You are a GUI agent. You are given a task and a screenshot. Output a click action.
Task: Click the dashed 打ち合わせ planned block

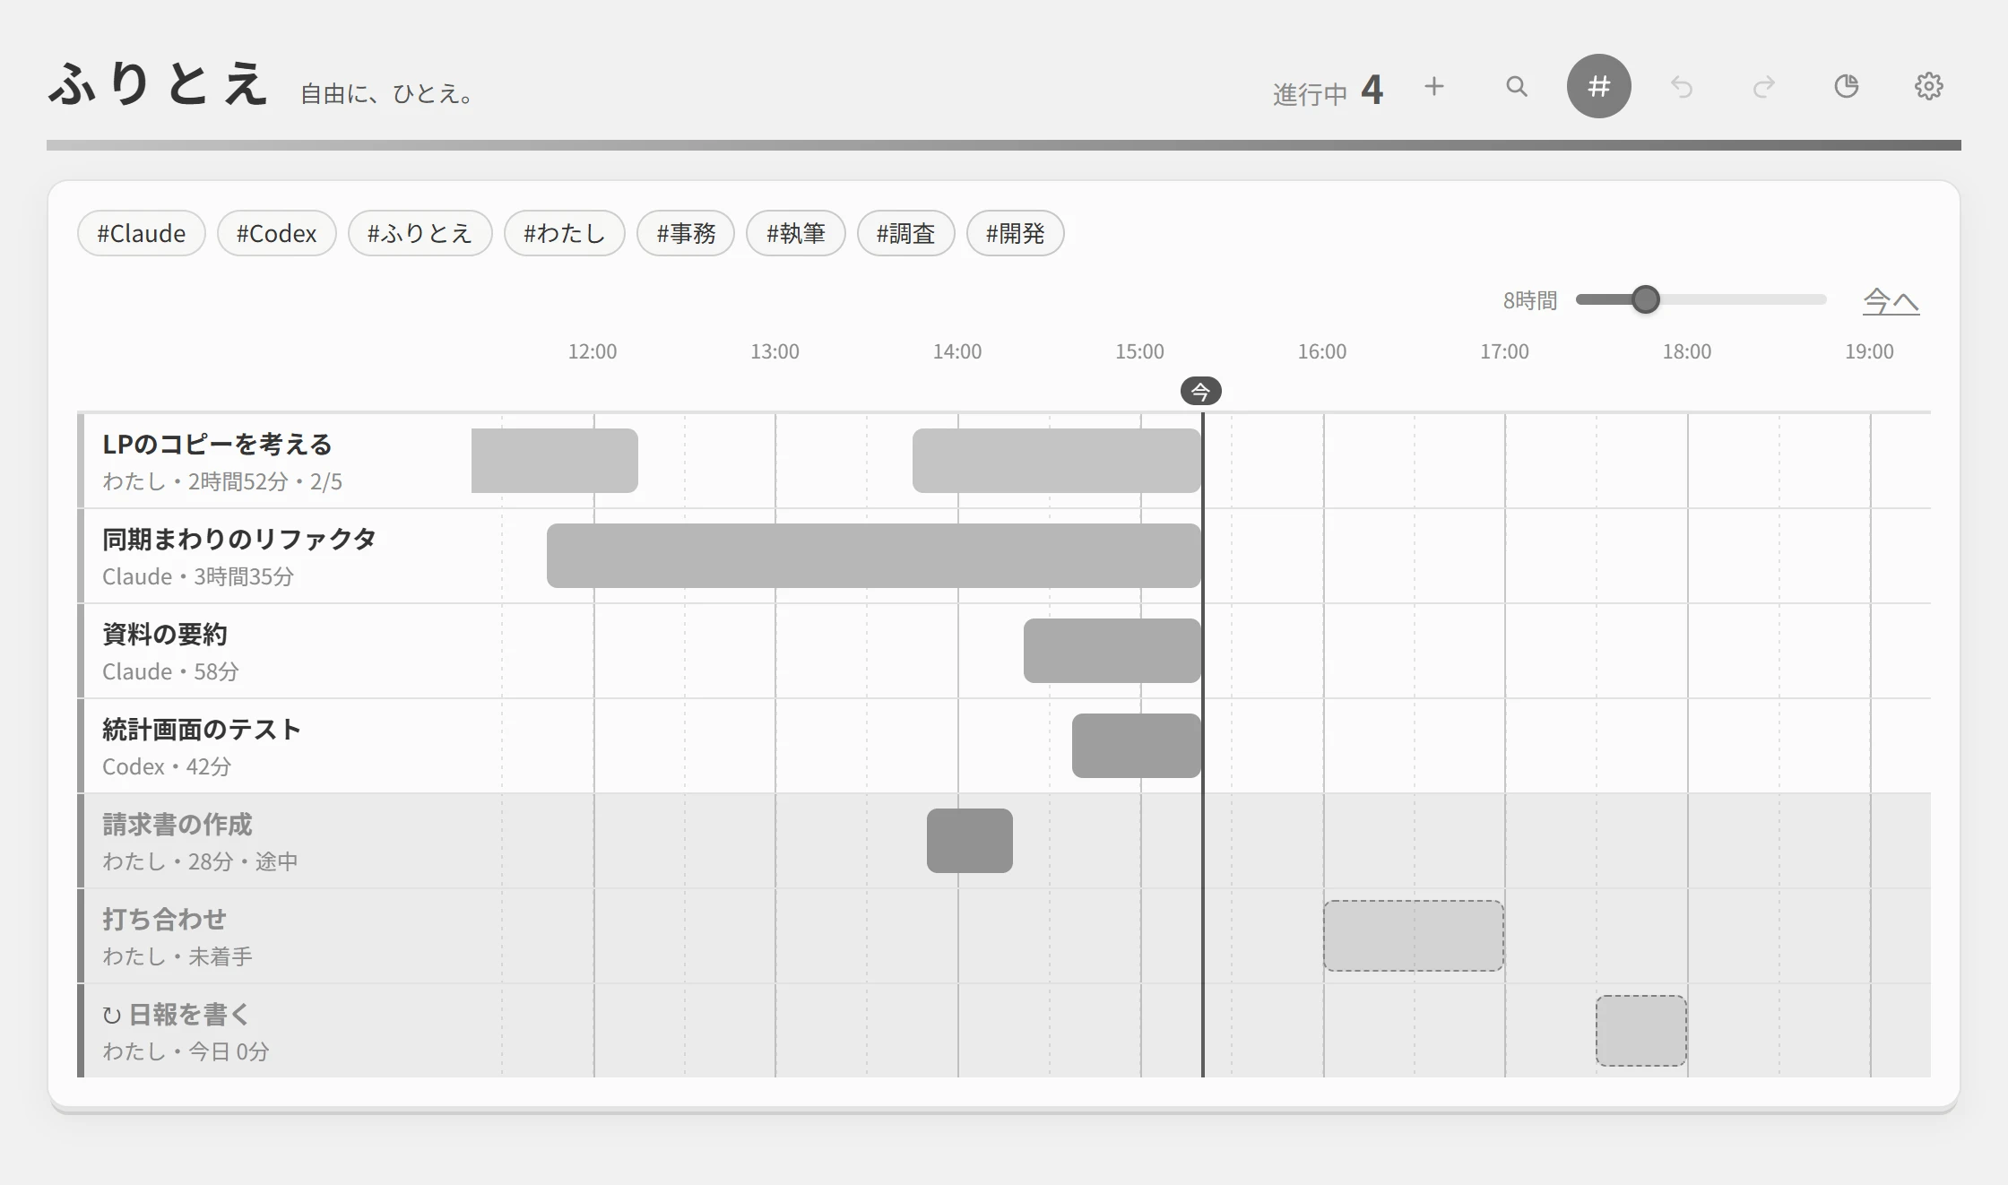click(1414, 936)
